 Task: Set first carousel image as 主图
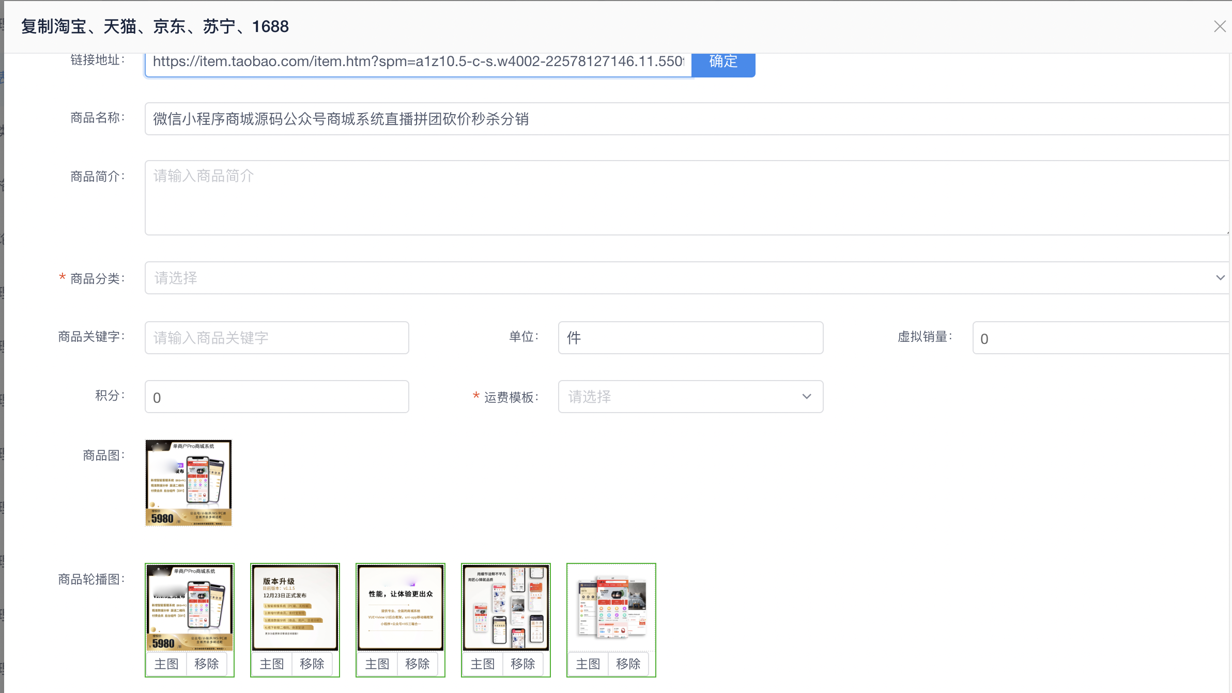pos(166,664)
